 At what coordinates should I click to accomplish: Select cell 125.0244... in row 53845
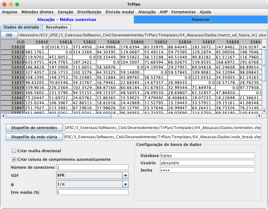point(37,103)
